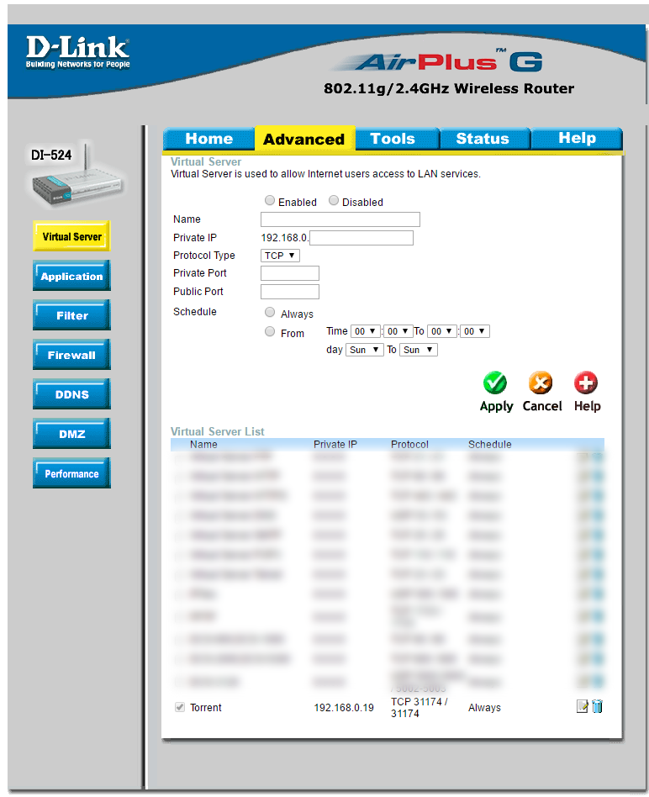Open the Performance sidebar section

71,473
